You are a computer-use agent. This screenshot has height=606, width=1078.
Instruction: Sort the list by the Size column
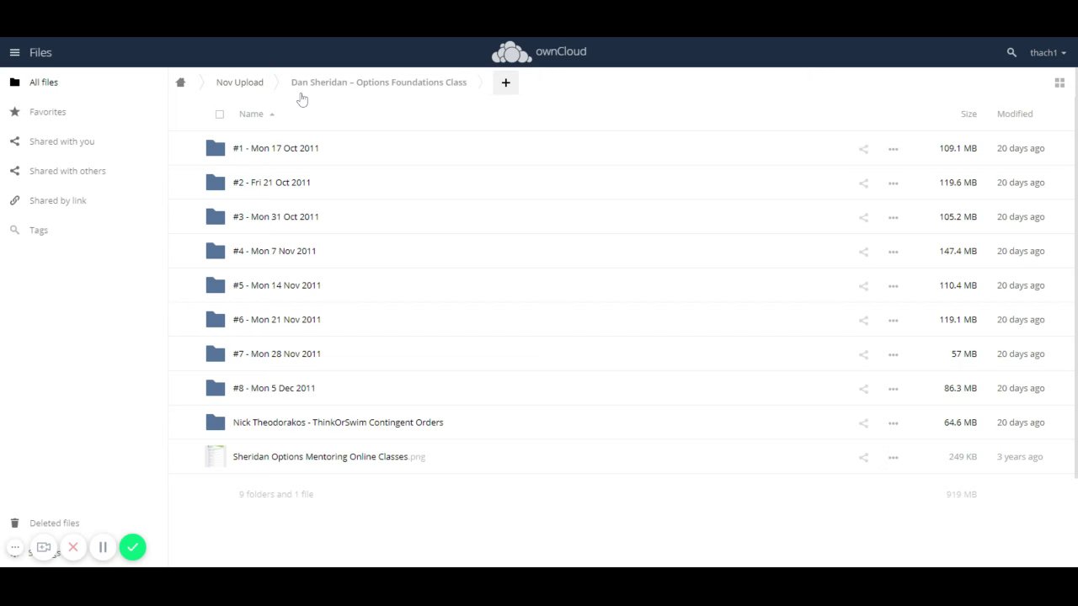[x=969, y=114]
